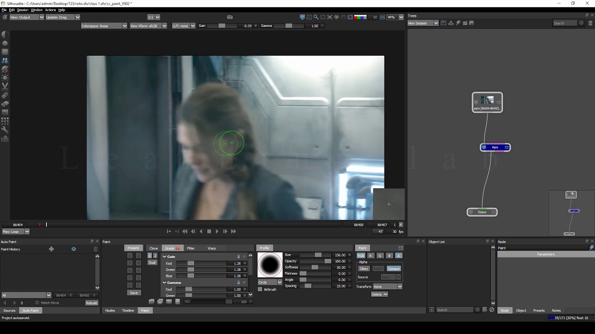Select the noise texture tool in left toolbar

coord(5,112)
